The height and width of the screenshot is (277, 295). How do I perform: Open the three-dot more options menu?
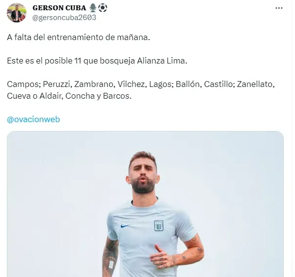point(279,8)
